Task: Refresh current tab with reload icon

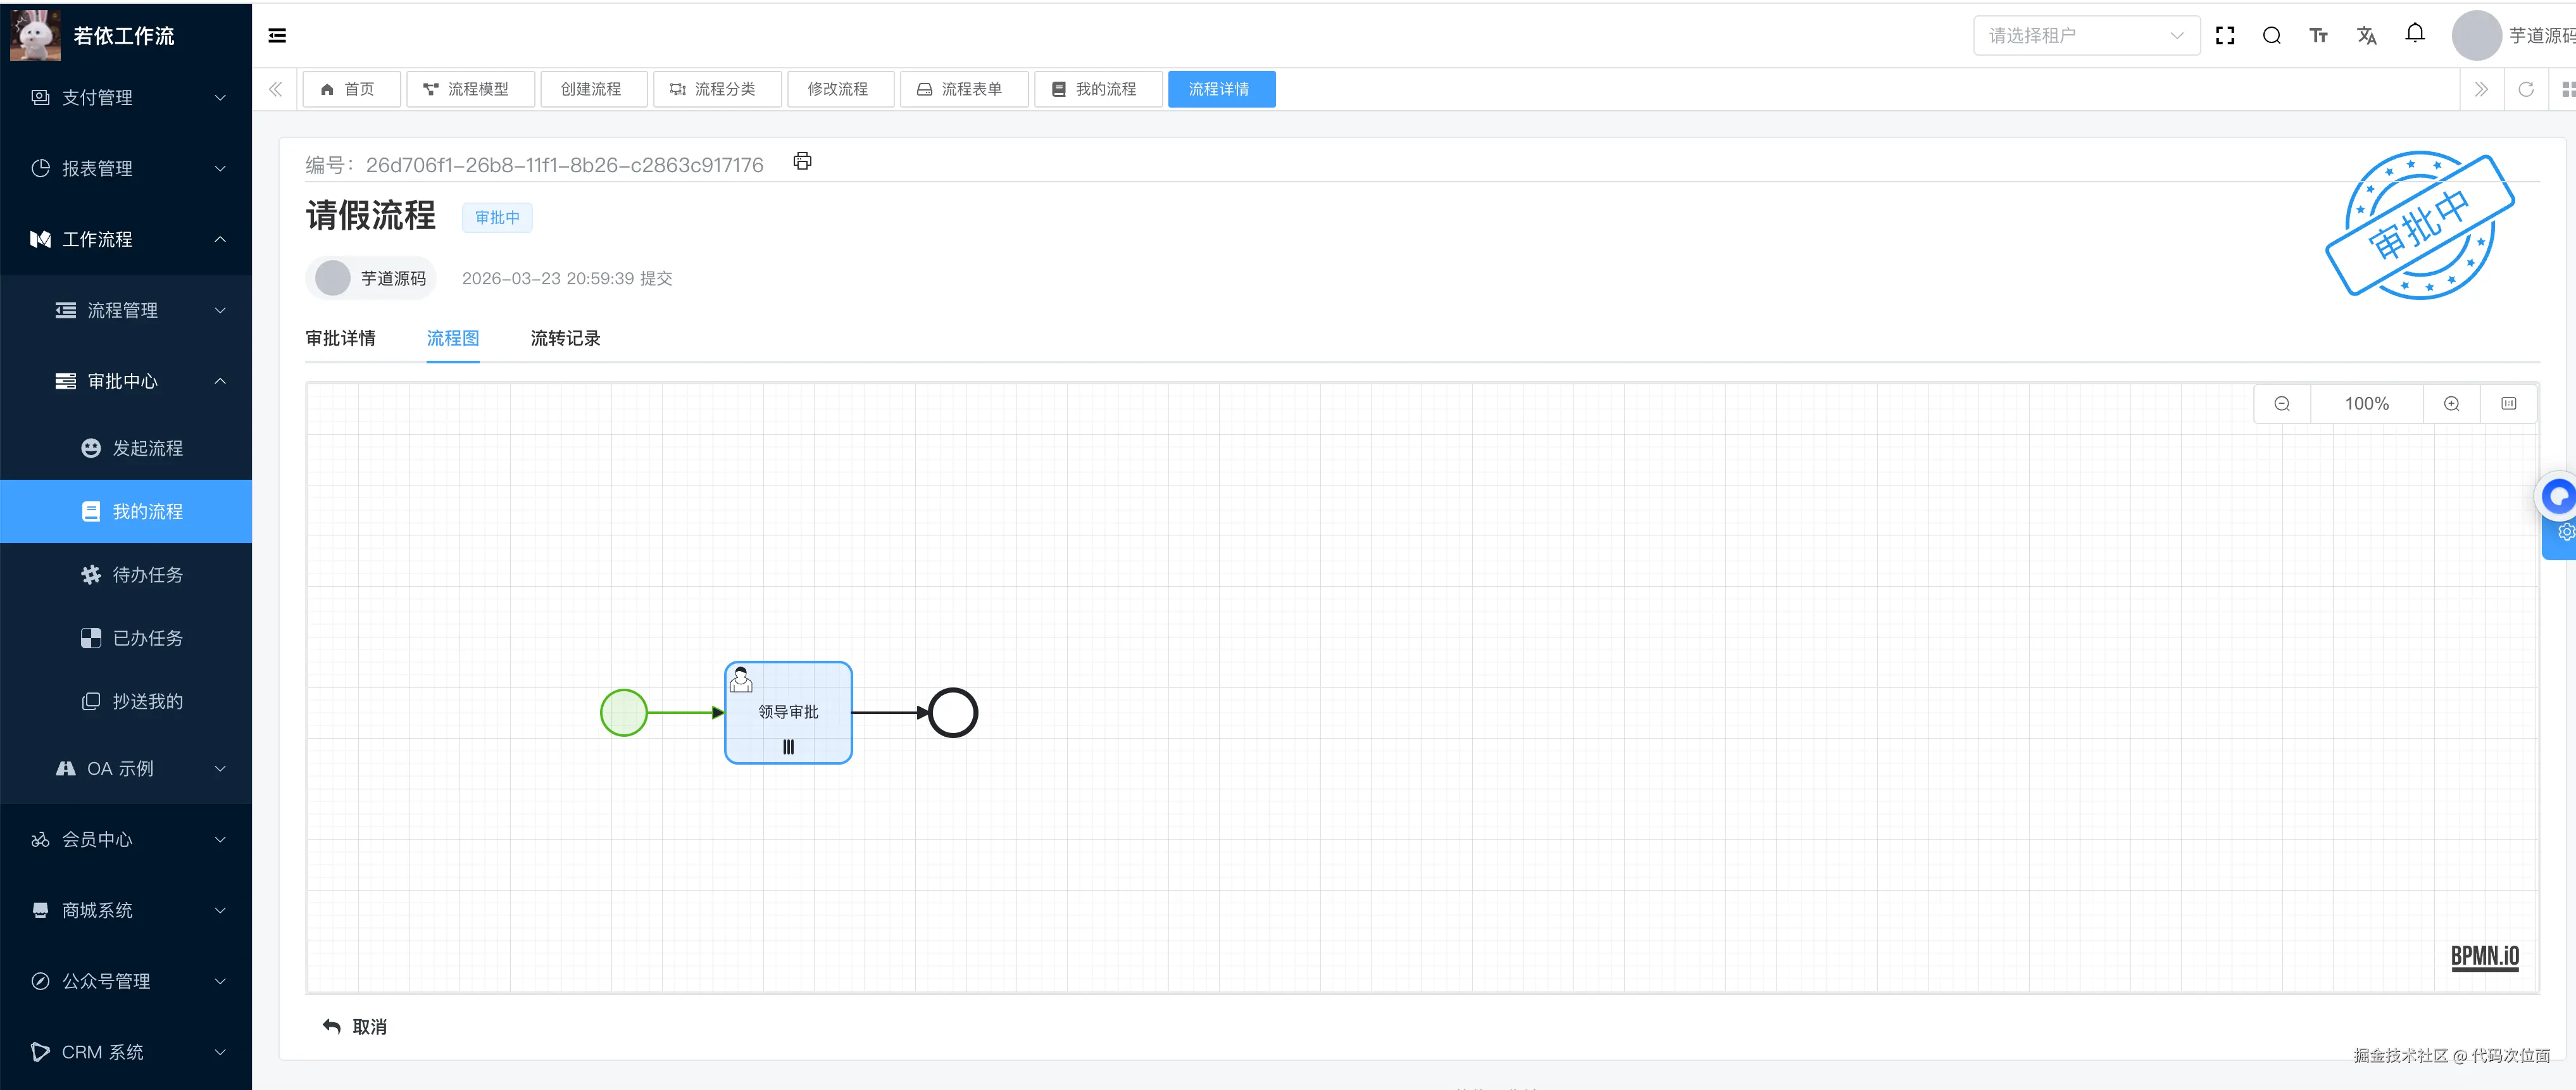Action: point(2525,90)
